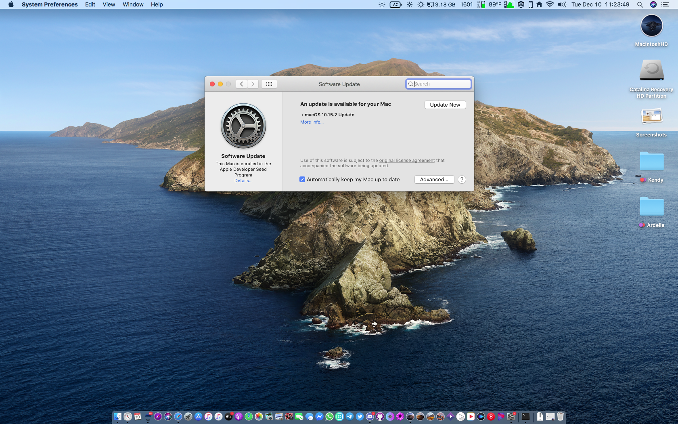678x424 pixels.
Task: Go forward with the right chevron button
Action: (x=253, y=84)
